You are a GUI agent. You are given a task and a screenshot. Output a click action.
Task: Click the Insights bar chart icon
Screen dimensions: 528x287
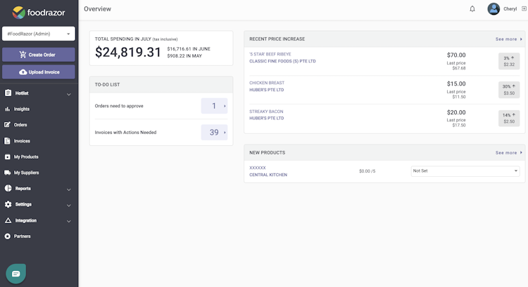[x=8, y=109]
